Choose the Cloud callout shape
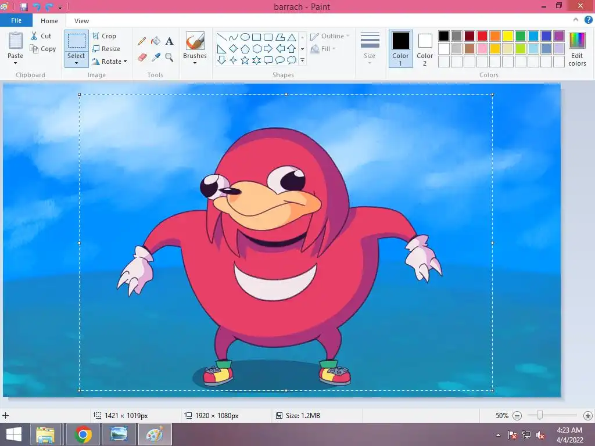Screen dimensions: 595x446 click(x=292, y=60)
